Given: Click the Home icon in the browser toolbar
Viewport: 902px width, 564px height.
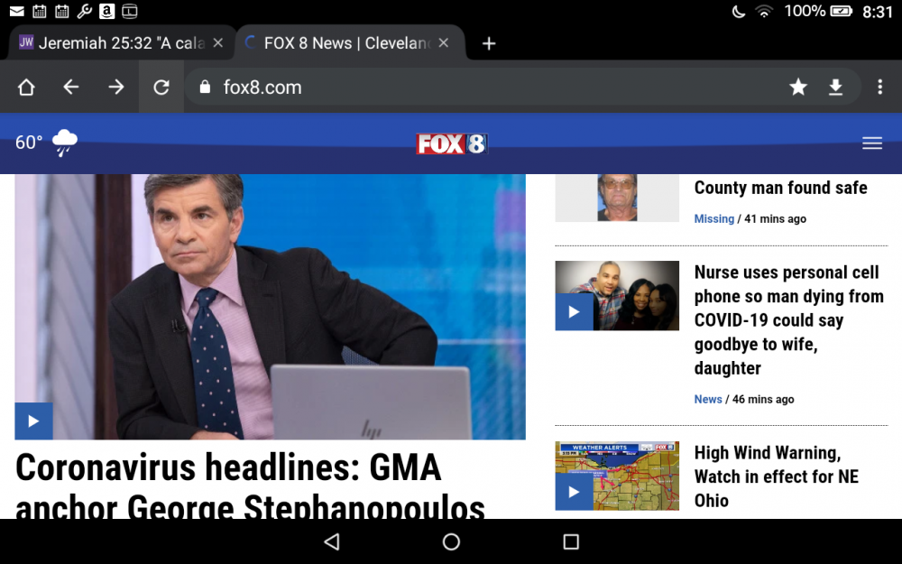Looking at the screenshot, I should tap(26, 87).
